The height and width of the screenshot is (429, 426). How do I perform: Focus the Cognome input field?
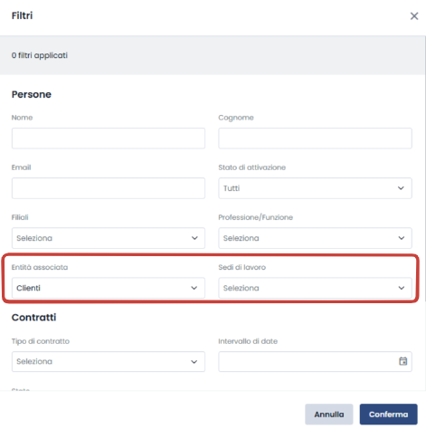click(315, 138)
